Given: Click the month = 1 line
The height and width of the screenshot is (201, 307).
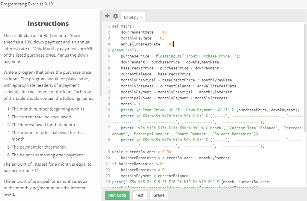Looking at the screenshot, I should pos(131,104).
